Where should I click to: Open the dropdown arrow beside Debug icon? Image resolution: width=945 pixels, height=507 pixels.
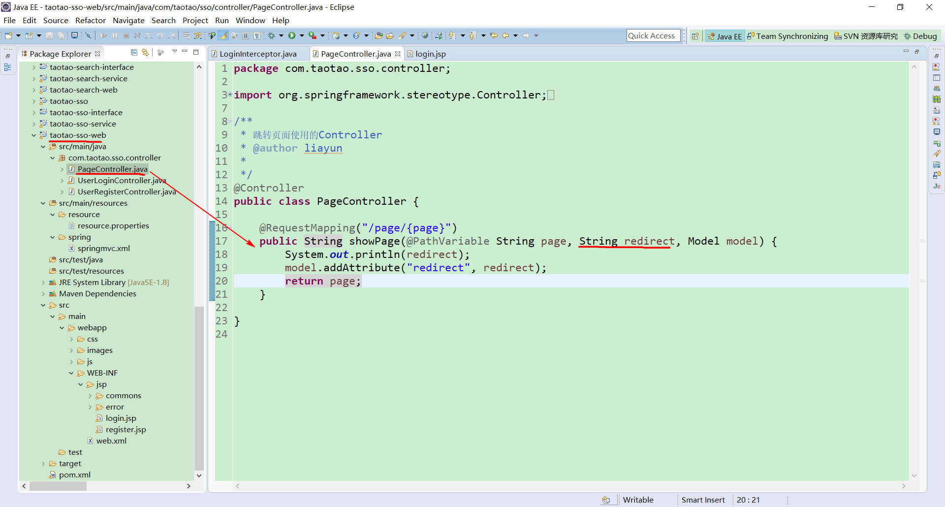281,35
